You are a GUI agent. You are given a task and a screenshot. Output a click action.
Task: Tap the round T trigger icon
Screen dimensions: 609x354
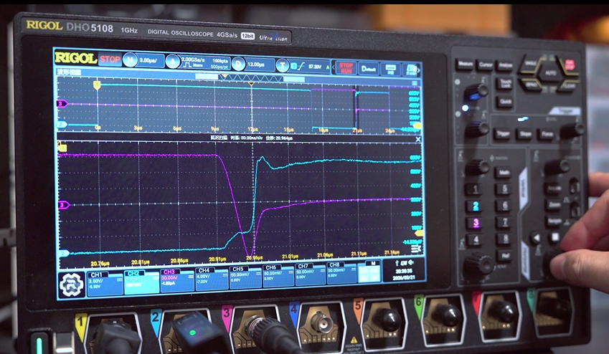coord(283,66)
